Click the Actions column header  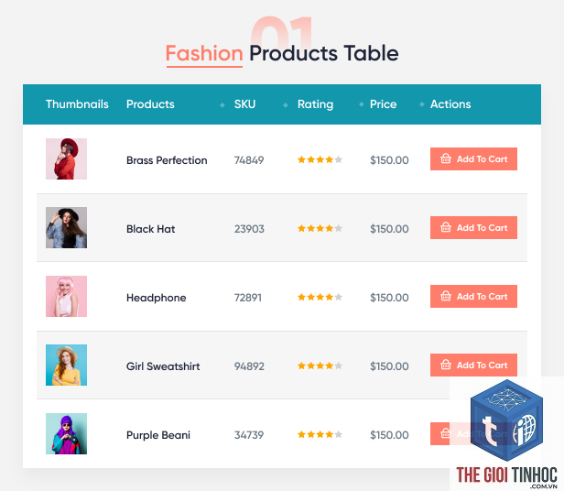coord(450,104)
